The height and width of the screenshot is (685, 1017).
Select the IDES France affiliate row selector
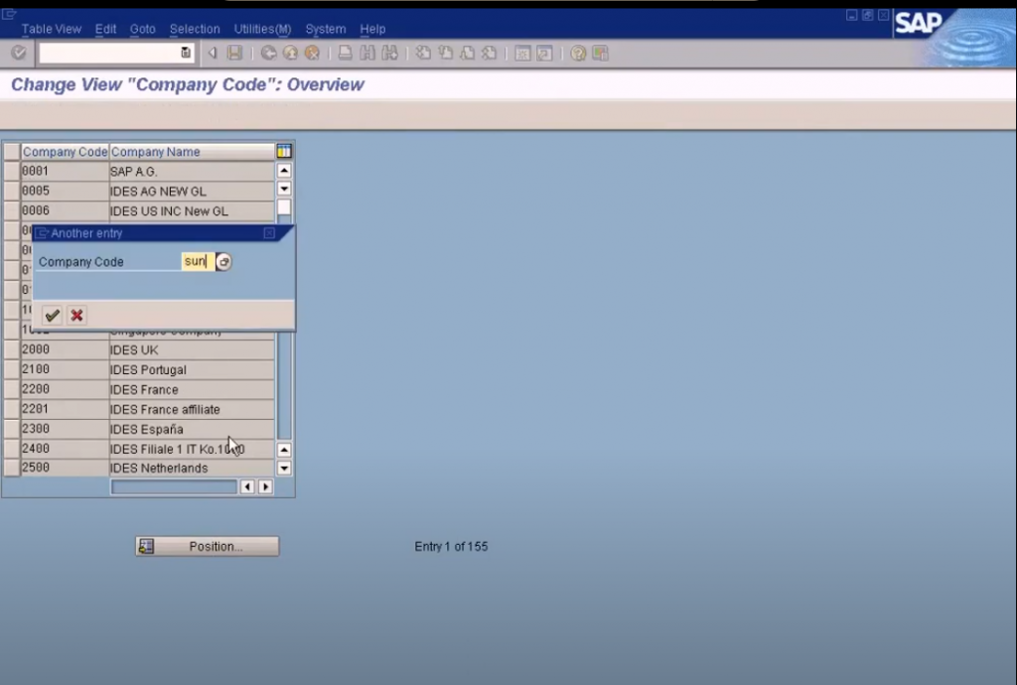pos(12,409)
